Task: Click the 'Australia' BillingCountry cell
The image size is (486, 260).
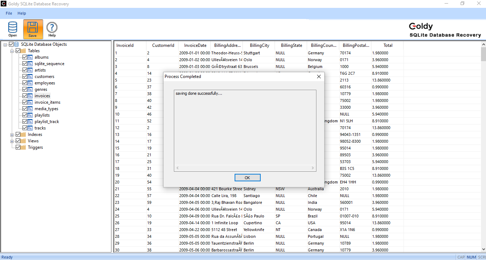Action: 323,189
